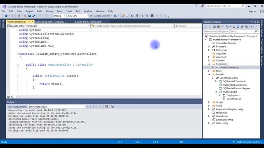Select SQLModel1.Context.tt in tree

coord(234,81)
